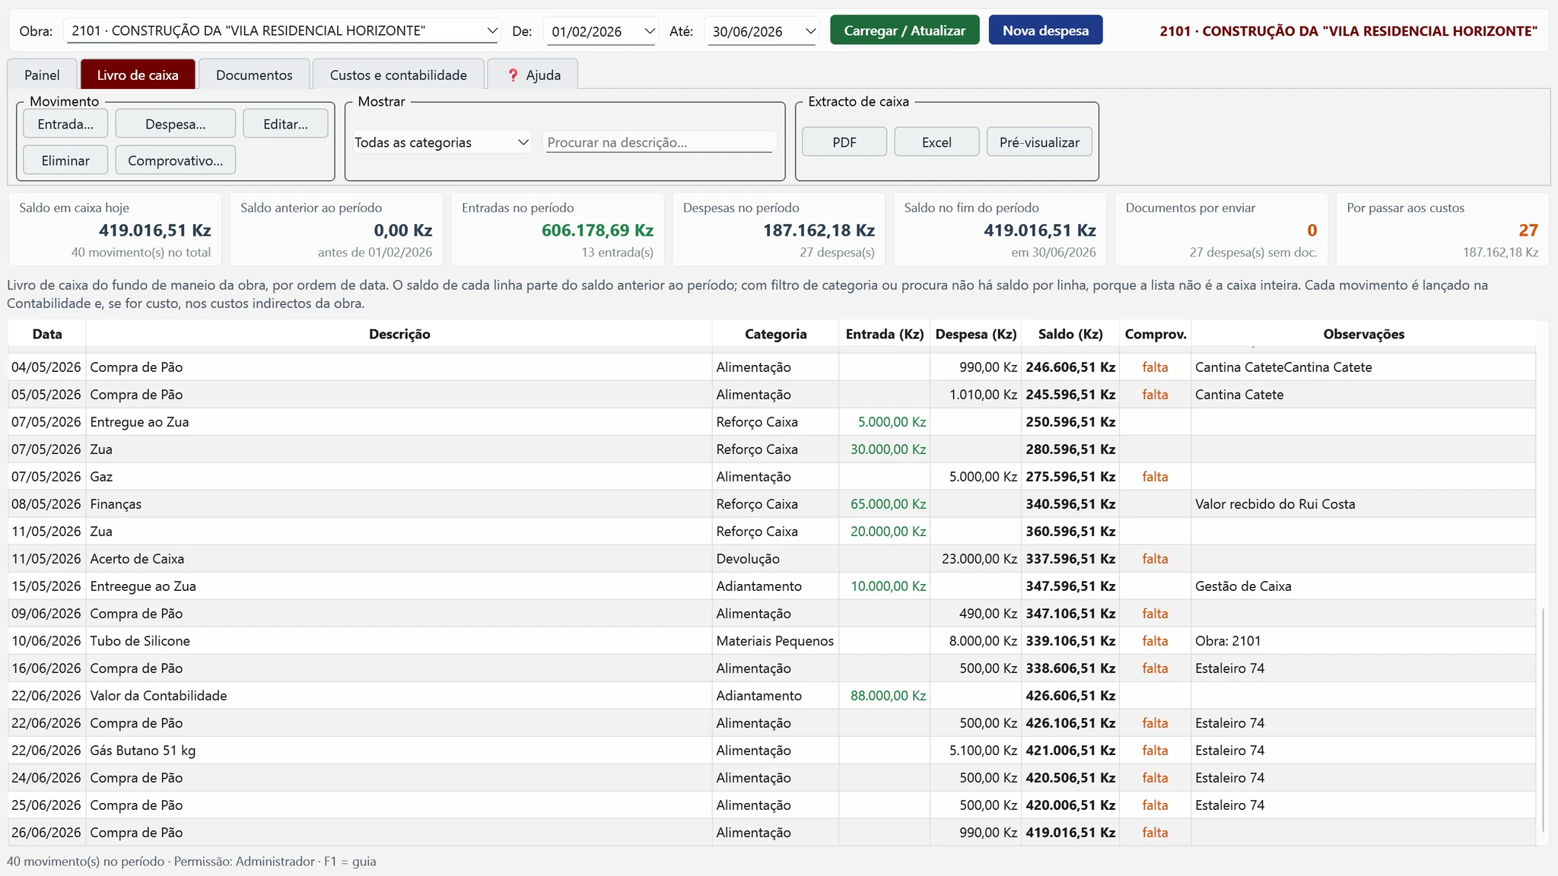Focus the Procurar na descrição search field
Viewport: 1558px width, 876px height.
[x=660, y=142]
